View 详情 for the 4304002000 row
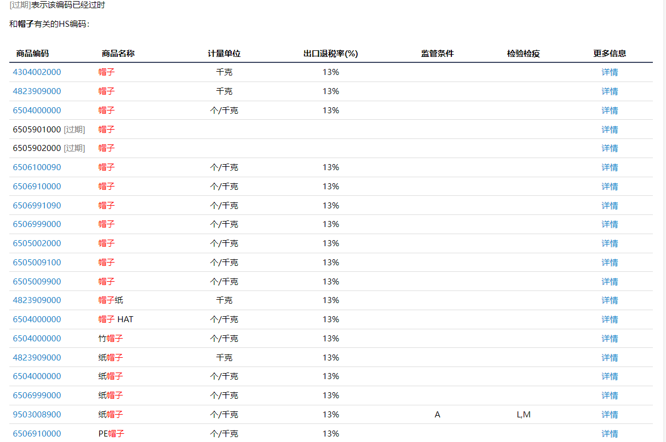 (609, 72)
